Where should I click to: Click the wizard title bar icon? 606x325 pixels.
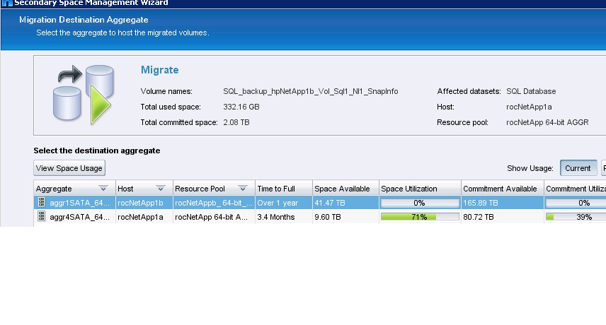pos(5,3)
